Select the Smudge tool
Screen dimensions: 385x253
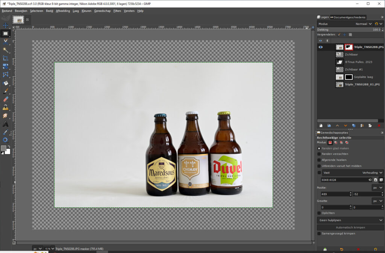[x=5, y=115]
